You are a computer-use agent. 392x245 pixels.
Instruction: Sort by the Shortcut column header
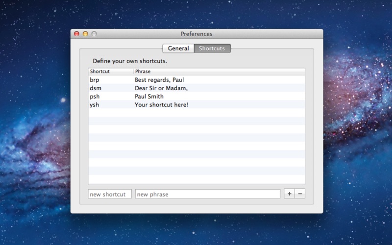pos(110,72)
